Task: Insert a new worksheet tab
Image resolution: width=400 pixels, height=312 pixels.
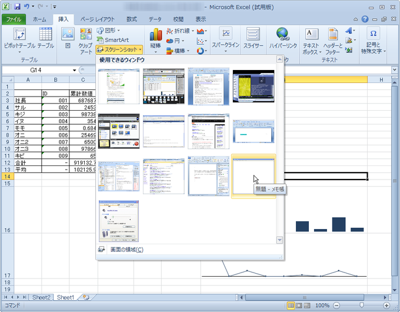Action: tap(86, 297)
